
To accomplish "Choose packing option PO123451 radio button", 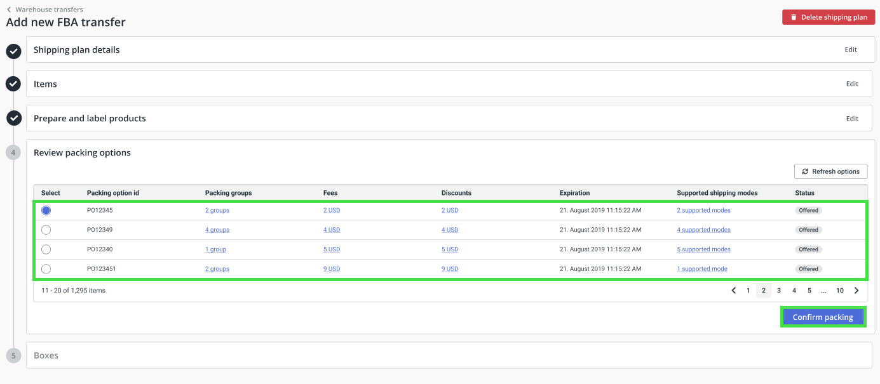I will 46,269.
